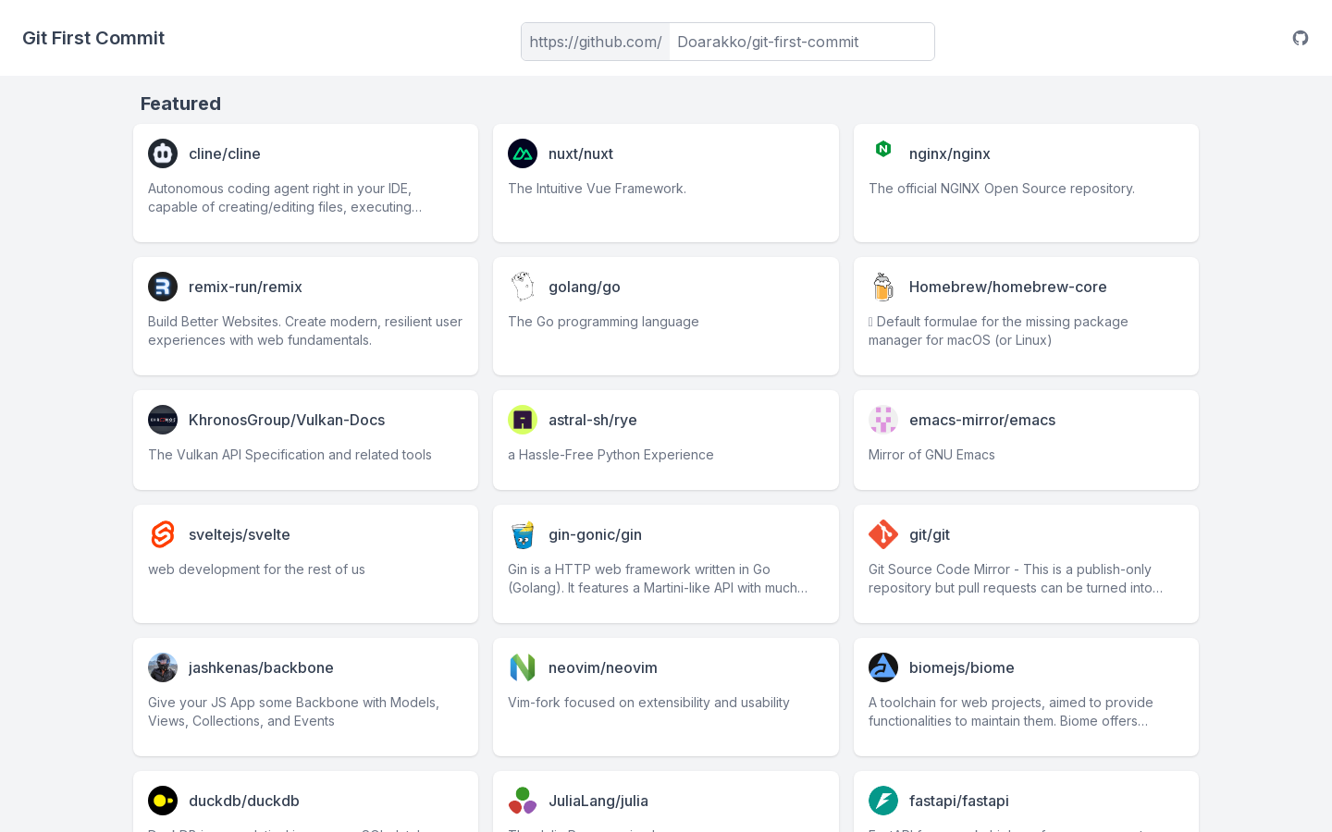Open the astral-sh/rye repository title
The height and width of the screenshot is (832, 1332).
point(593,420)
